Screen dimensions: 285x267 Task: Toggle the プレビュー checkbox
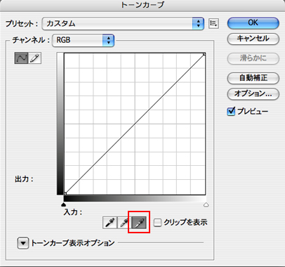231,111
